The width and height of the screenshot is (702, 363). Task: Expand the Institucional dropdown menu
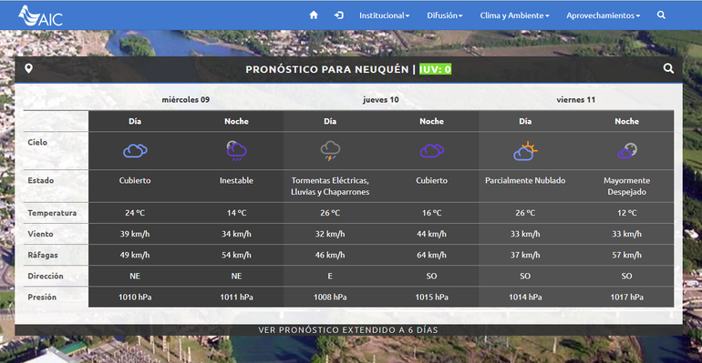[x=384, y=15]
